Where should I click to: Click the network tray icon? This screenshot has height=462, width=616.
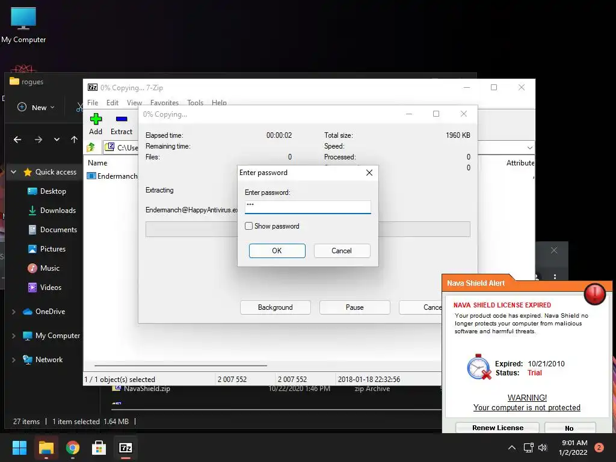coord(528,448)
